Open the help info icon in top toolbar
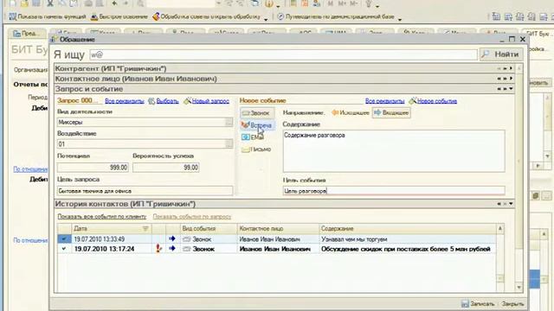554x311 pixels. 269,3
